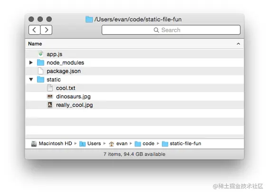The image size is (269, 195).
Task: Go forward with the right arrow button
Action: (46, 30)
